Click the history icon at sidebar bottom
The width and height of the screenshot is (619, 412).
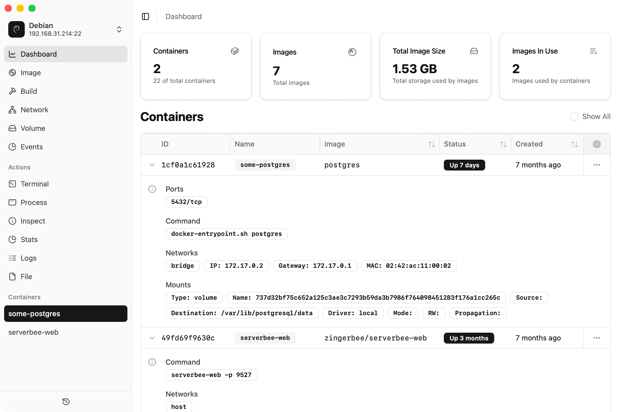coord(66,401)
